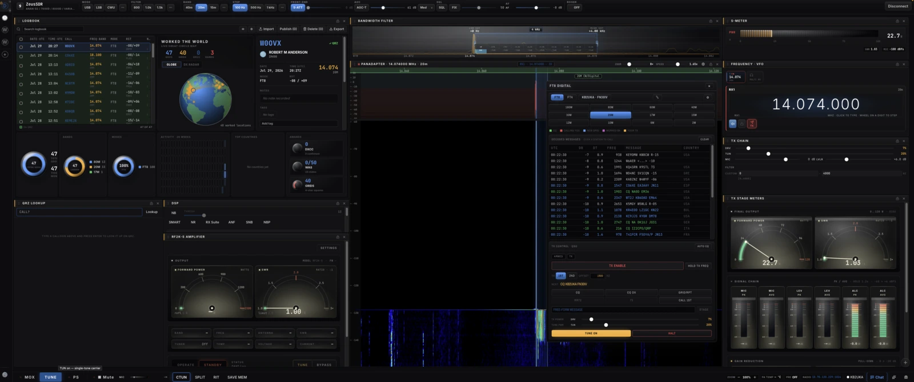Screen dimensions: 914x382
Task: Check the logbook header select-all checkbox
Action: [21, 39]
